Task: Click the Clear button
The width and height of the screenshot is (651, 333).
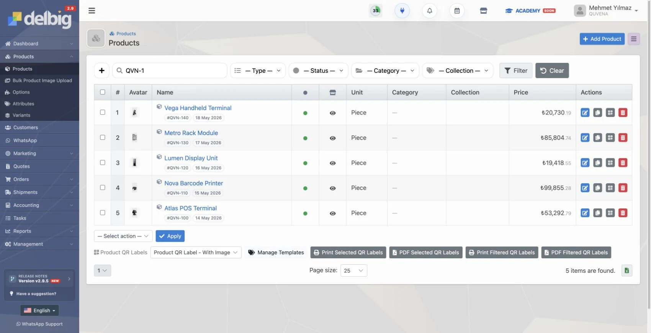Action: [x=552, y=71]
